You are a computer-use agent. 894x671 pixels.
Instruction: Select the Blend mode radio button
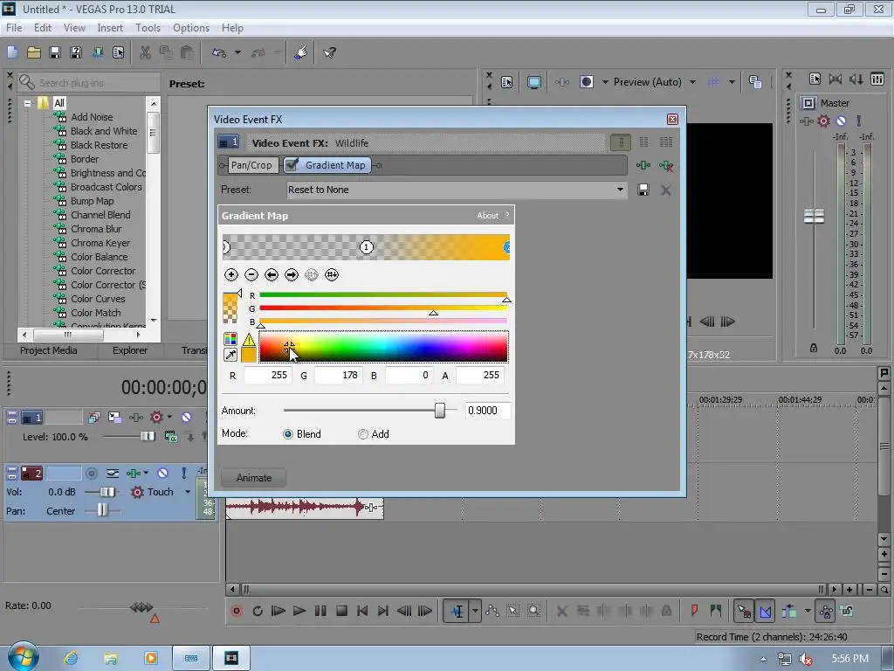[x=288, y=434]
